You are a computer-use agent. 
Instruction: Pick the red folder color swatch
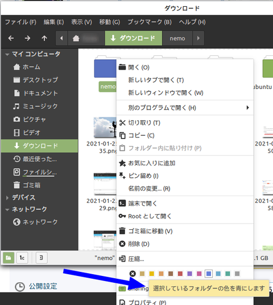coord(180,274)
